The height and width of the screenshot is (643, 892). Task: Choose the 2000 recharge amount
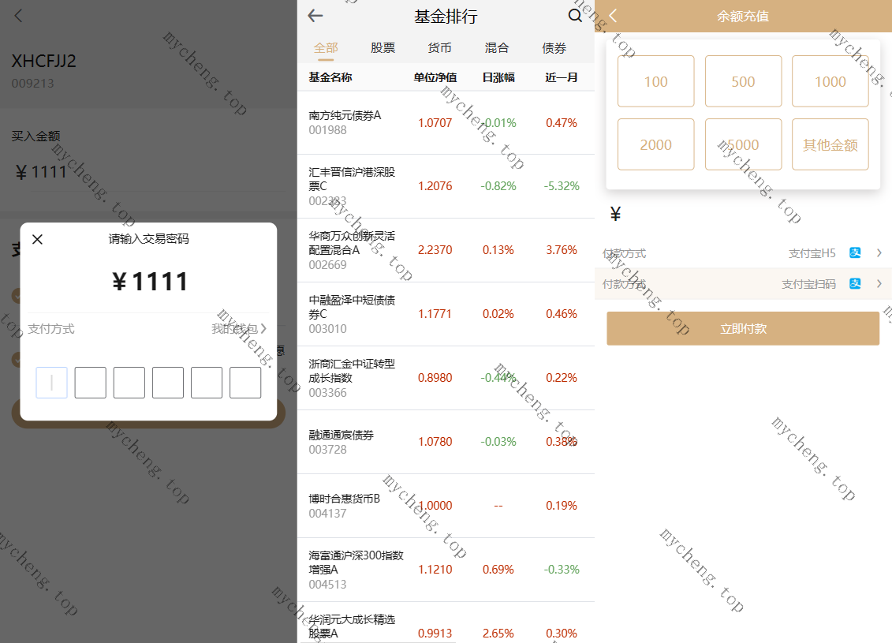[x=656, y=144]
